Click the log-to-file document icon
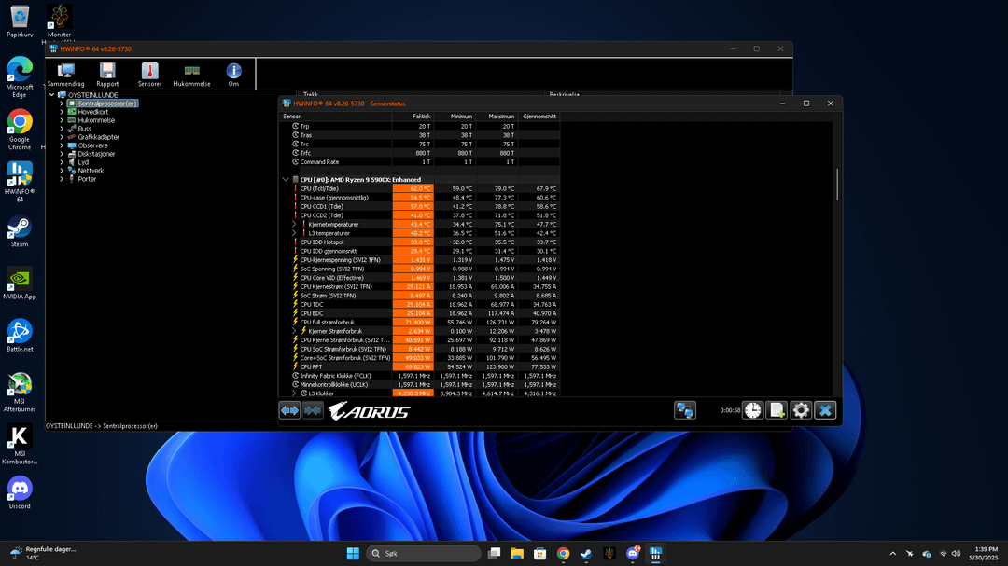1008x566 pixels. point(777,410)
